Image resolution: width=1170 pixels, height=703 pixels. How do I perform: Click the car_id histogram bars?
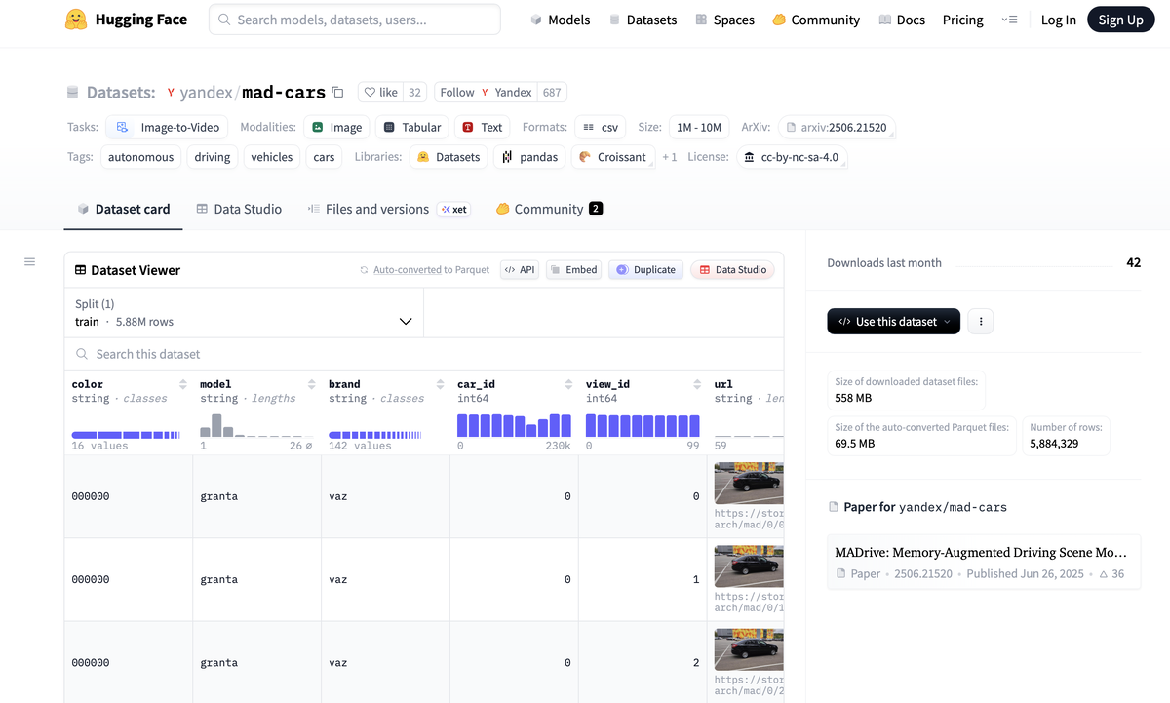tap(514, 425)
